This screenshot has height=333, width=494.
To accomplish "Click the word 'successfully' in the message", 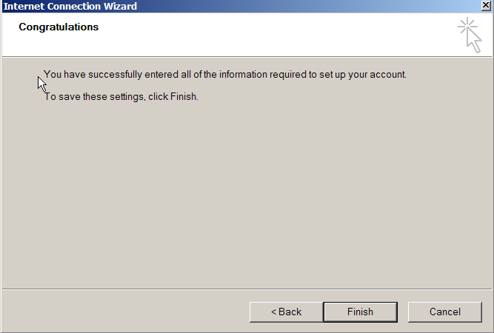I will pyautogui.click(x=115, y=75).
